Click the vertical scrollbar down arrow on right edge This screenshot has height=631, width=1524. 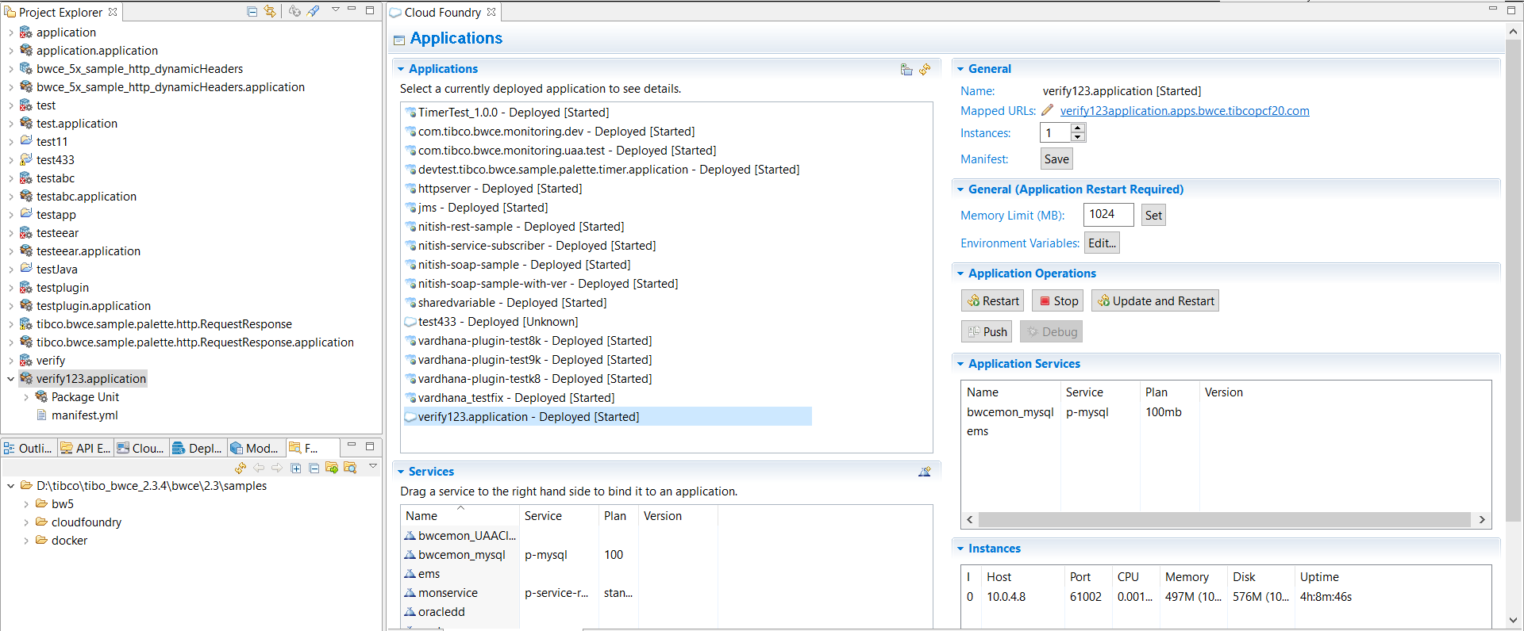click(1513, 620)
